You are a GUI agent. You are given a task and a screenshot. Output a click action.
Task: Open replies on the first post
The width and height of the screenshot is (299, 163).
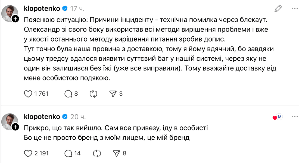(x=68, y=94)
